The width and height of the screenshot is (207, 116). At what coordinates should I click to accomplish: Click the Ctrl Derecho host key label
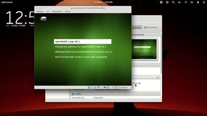click(122, 87)
